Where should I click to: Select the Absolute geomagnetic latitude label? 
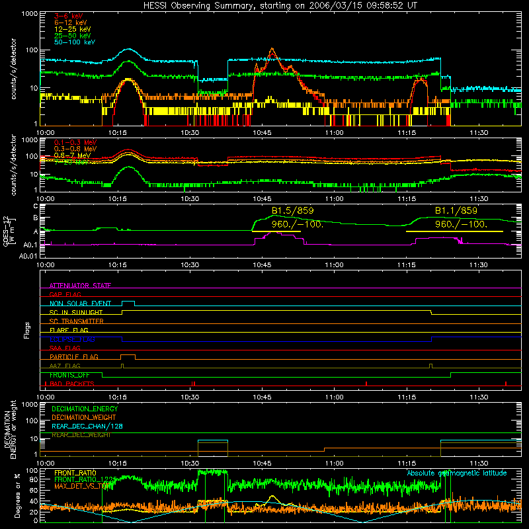[x=457, y=473]
